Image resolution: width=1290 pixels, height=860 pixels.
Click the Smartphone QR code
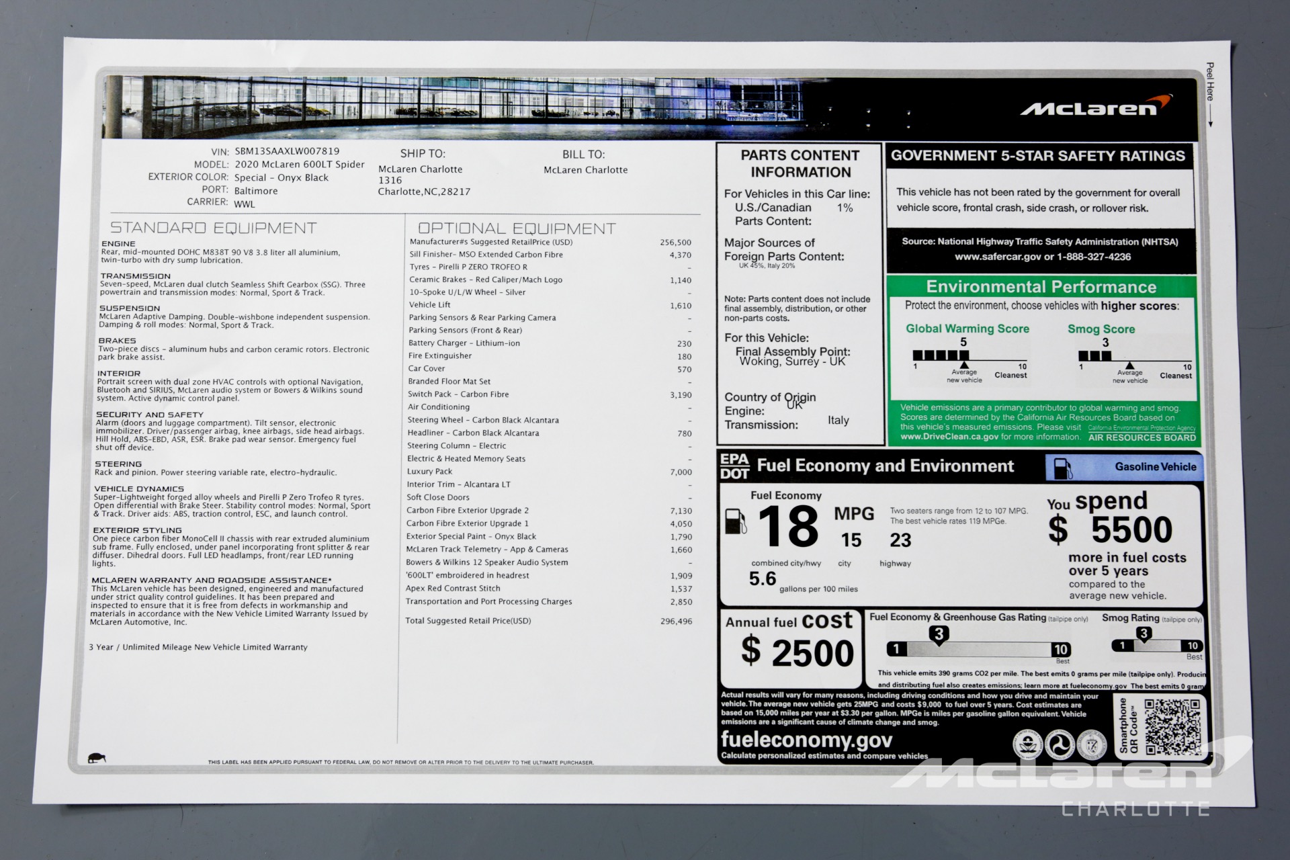[x=1172, y=726]
